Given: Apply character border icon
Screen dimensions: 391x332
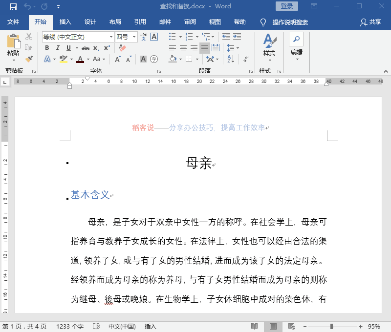Looking at the screenshot, I should (154, 37).
